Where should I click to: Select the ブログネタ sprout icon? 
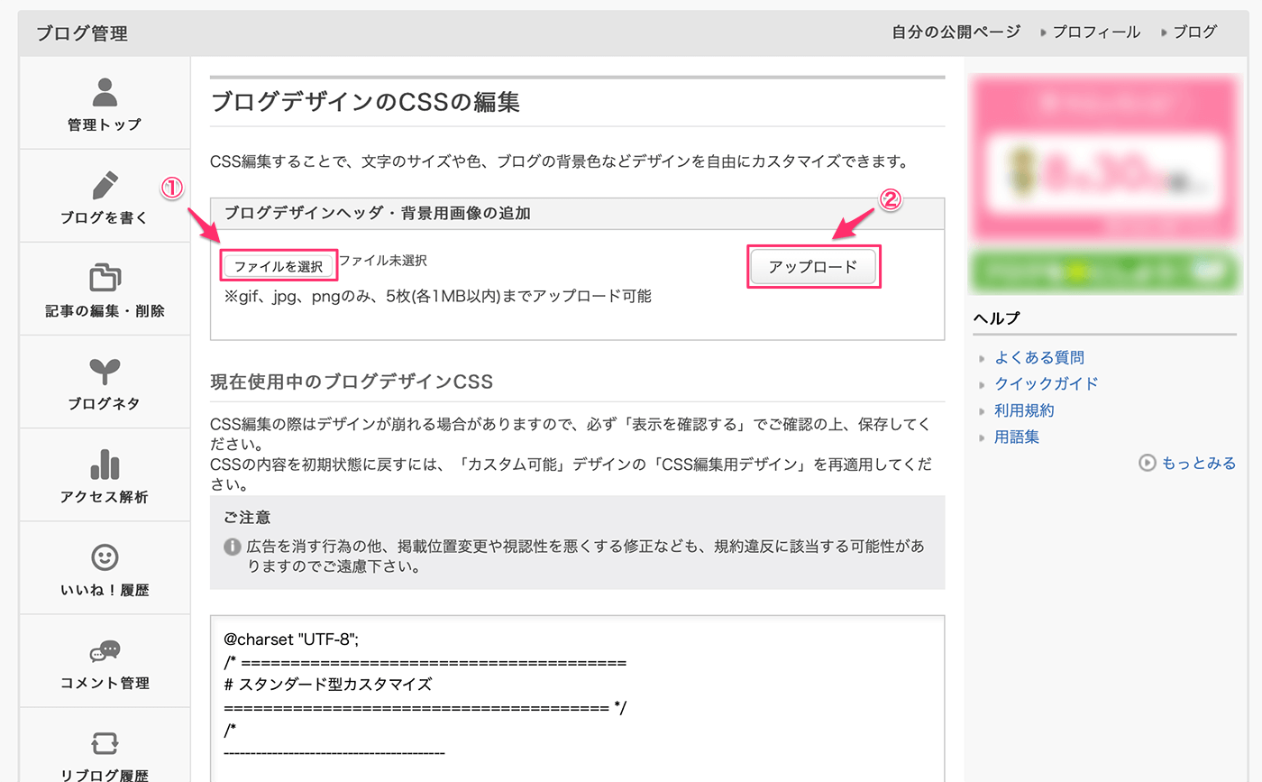click(105, 372)
